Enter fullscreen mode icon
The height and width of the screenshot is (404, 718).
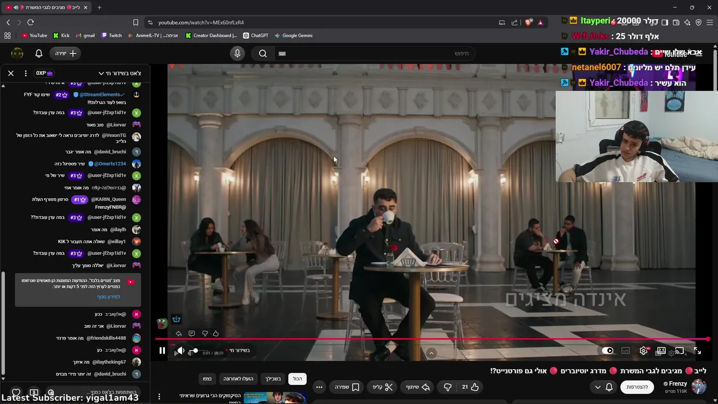[697, 351]
